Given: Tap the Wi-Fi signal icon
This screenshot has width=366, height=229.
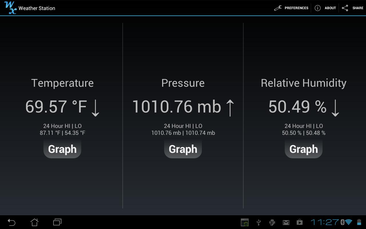Looking at the screenshot, I should (x=349, y=222).
